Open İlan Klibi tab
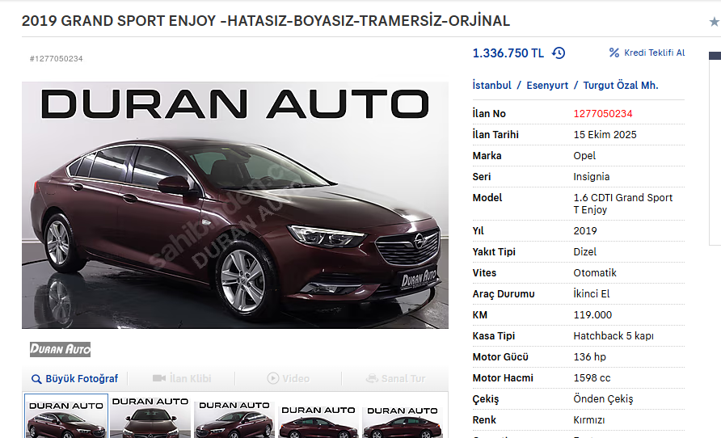Viewport: 721px width, 438px height. (x=182, y=379)
